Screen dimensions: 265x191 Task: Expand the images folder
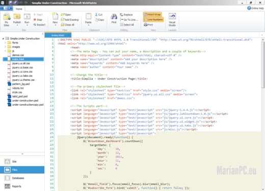(6, 47)
